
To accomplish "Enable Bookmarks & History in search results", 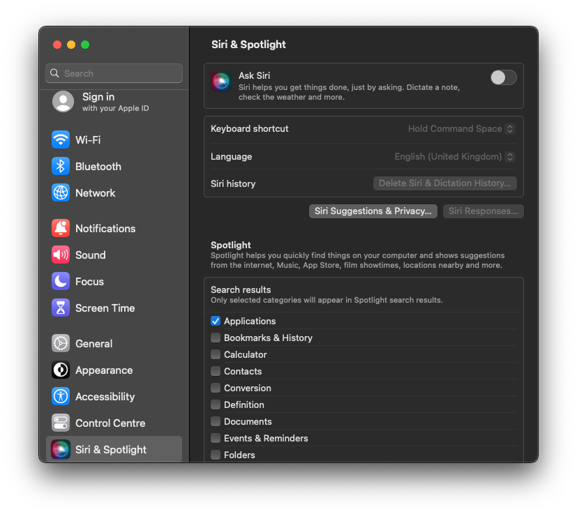I will pos(216,338).
